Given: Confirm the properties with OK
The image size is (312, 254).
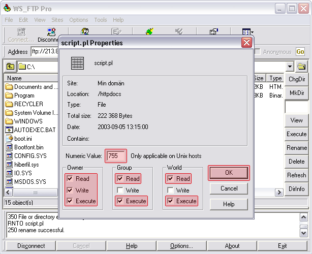Looking at the screenshot, I should click(229, 173).
